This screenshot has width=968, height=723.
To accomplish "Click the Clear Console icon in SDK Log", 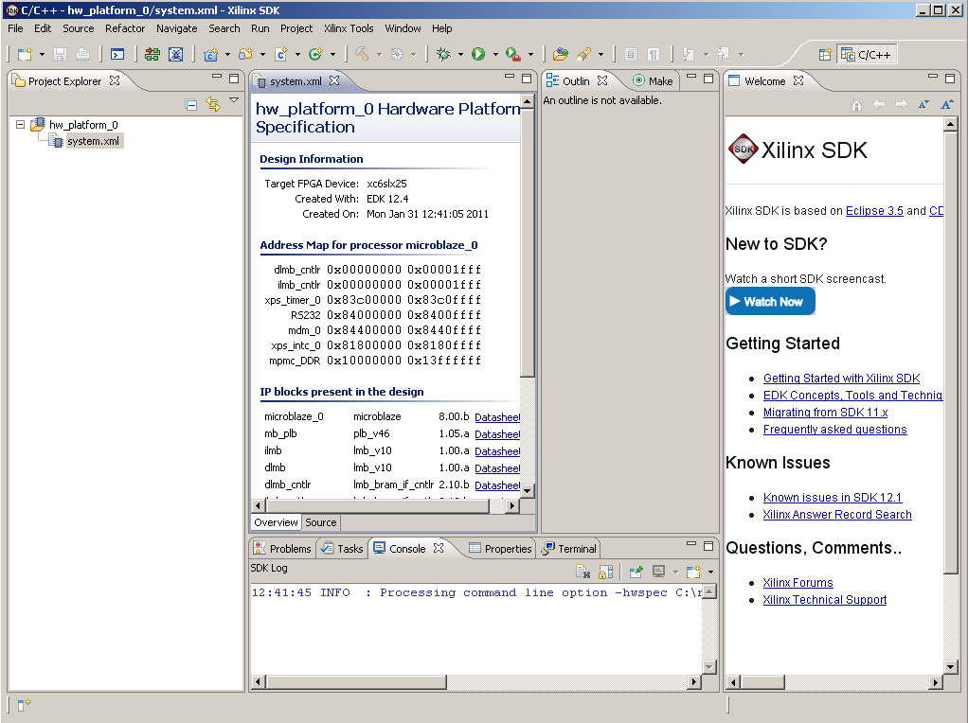I will 583,572.
